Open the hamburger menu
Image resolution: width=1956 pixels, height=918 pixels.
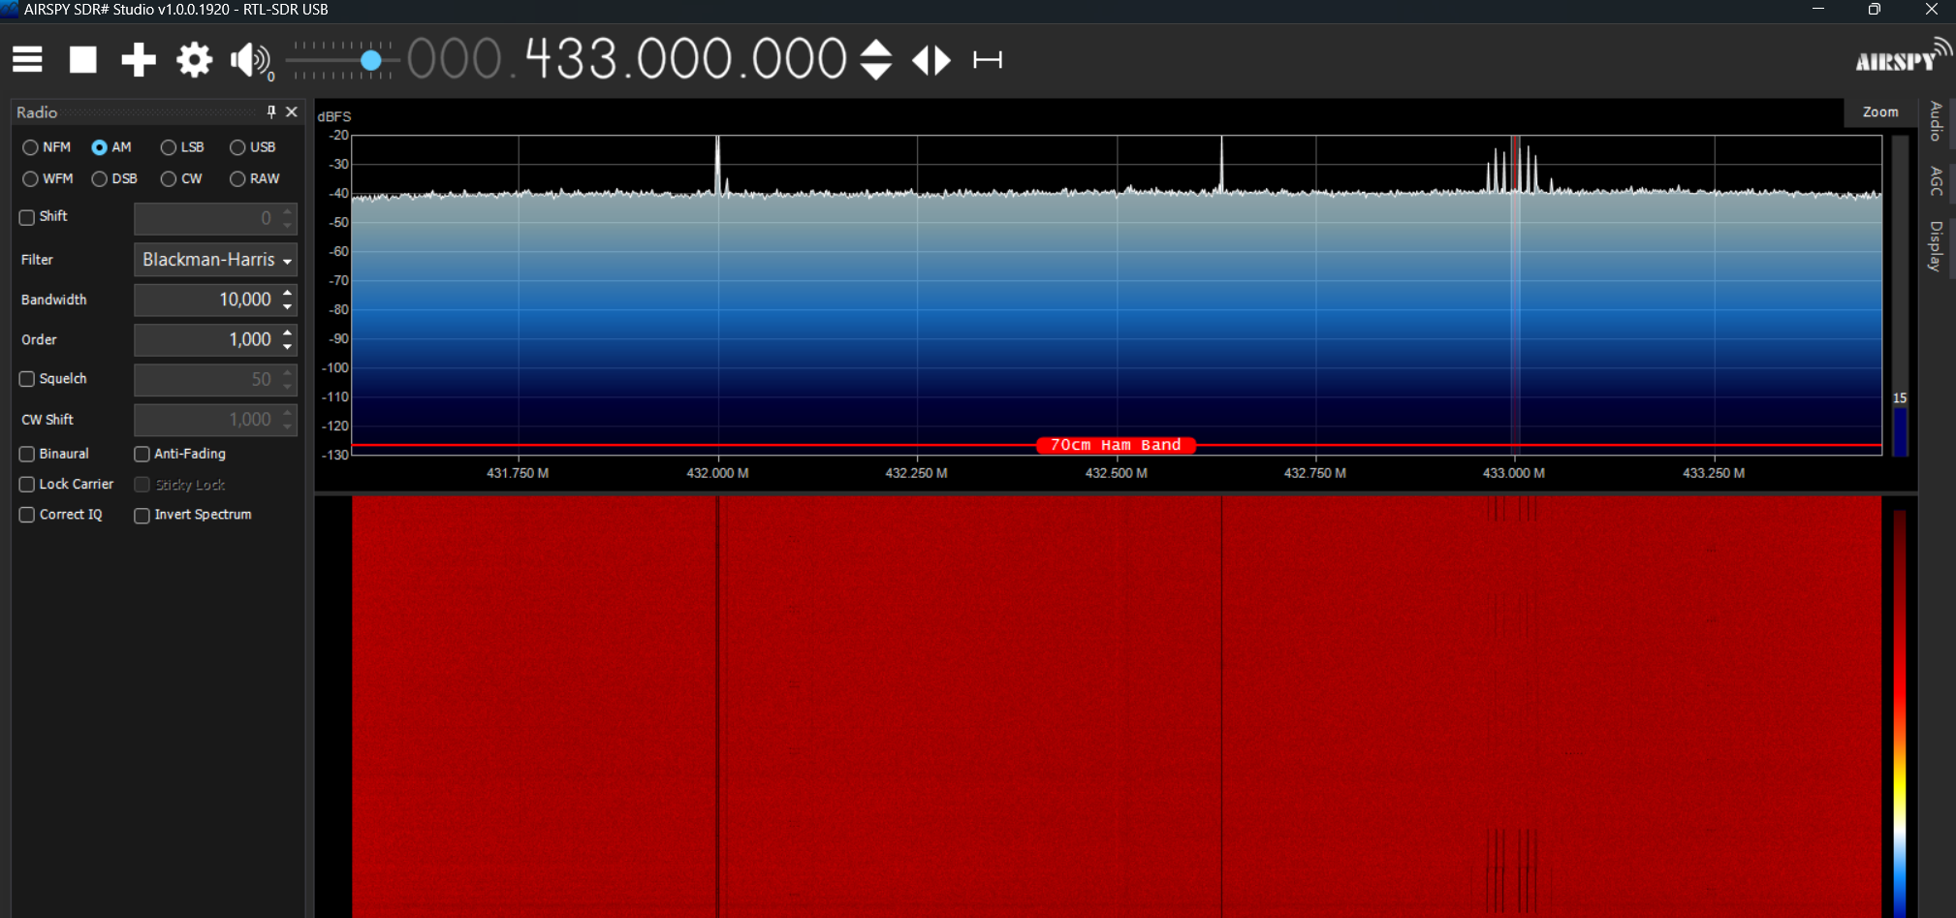pyautogui.click(x=26, y=59)
